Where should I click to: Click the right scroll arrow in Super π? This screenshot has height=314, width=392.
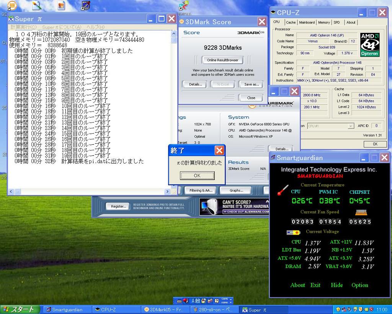[167, 192]
